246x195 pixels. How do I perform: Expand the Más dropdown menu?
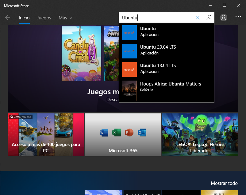[65, 18]
